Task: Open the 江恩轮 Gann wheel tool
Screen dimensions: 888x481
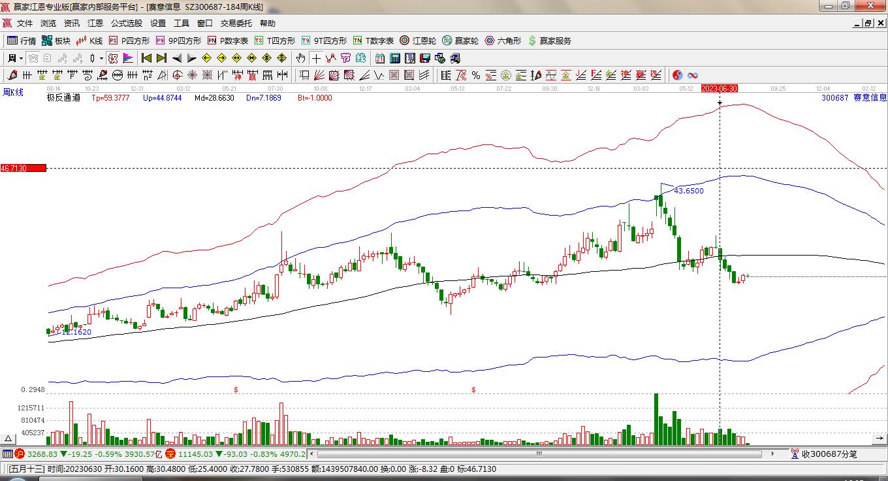Action: coord(418,41)
